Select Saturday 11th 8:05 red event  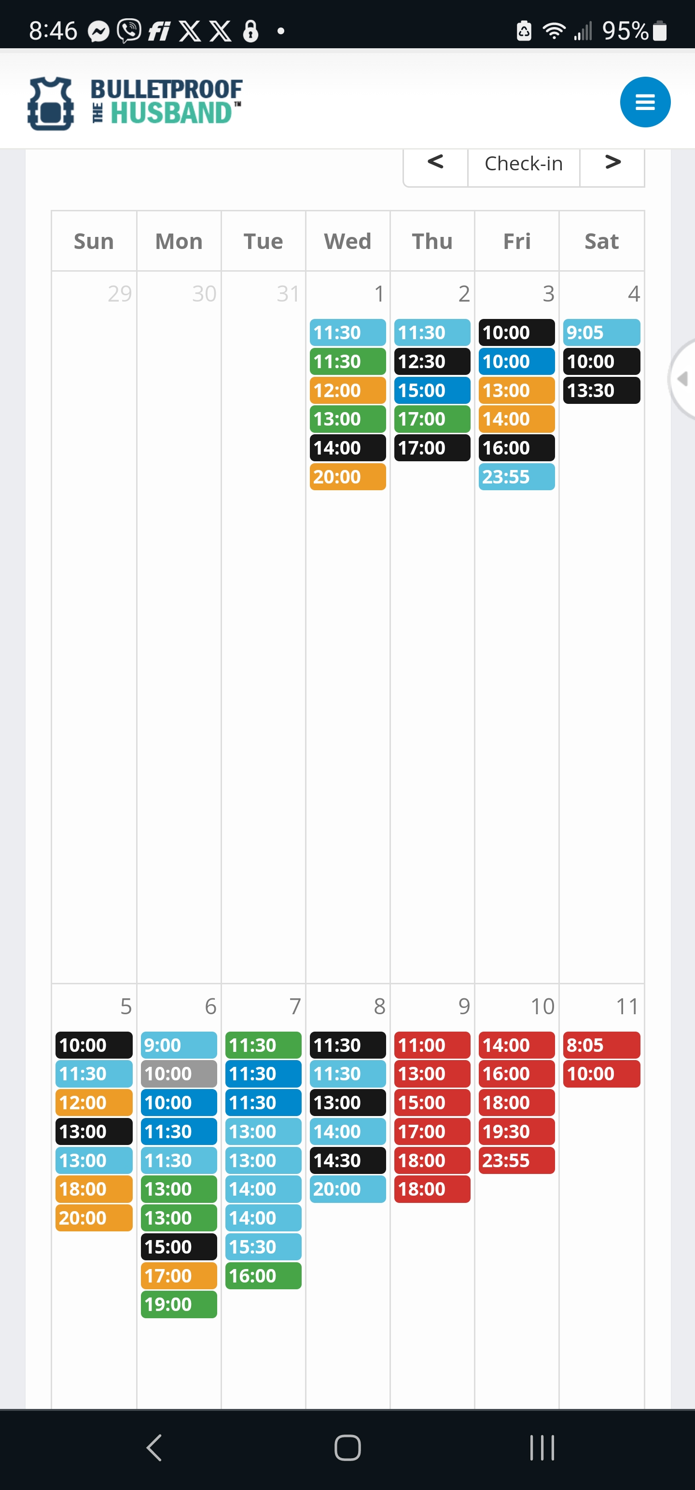click(601, 1045)
